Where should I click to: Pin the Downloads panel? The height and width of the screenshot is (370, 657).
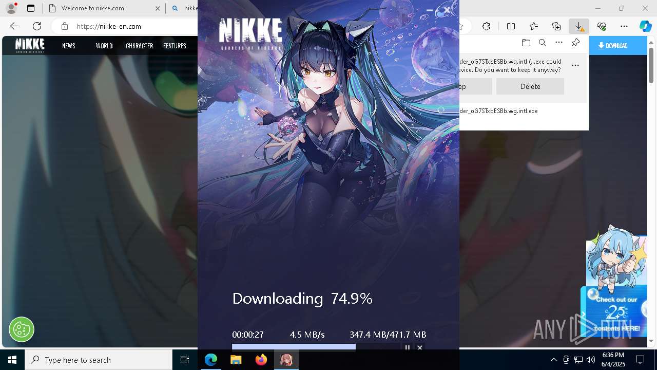click(575, 43)
